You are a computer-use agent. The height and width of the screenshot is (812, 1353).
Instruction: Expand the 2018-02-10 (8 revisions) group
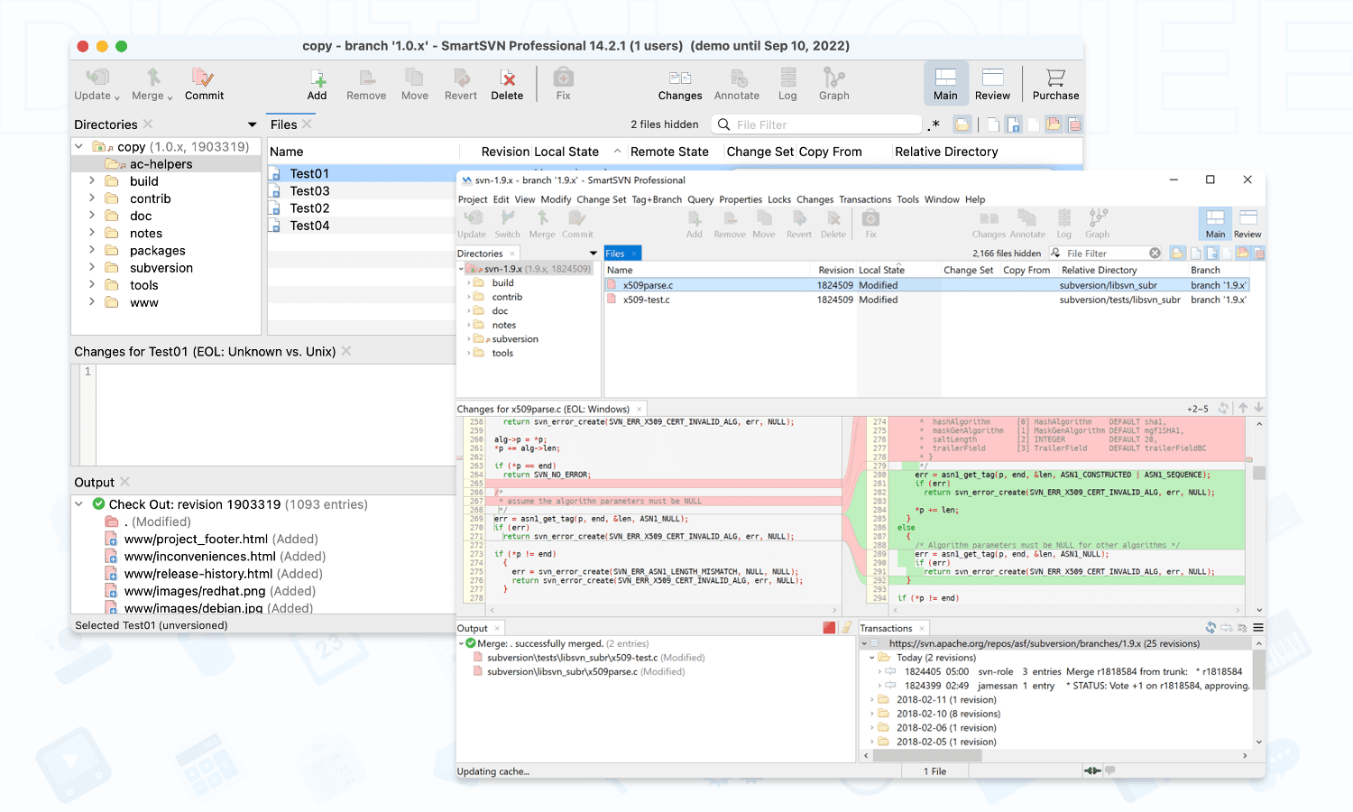click(872, 714)
